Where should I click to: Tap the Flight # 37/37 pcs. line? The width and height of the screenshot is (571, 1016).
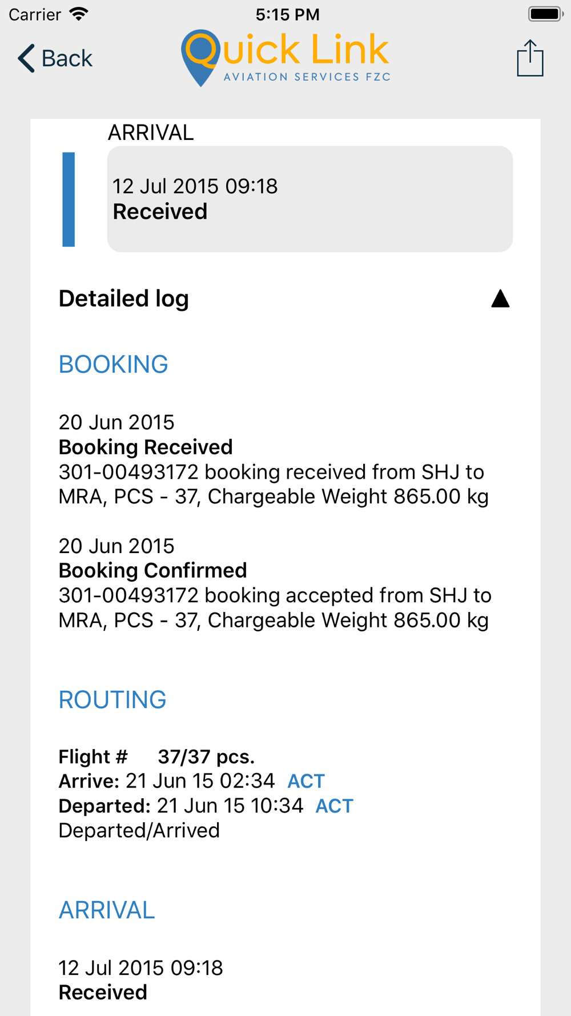[156, 757]
